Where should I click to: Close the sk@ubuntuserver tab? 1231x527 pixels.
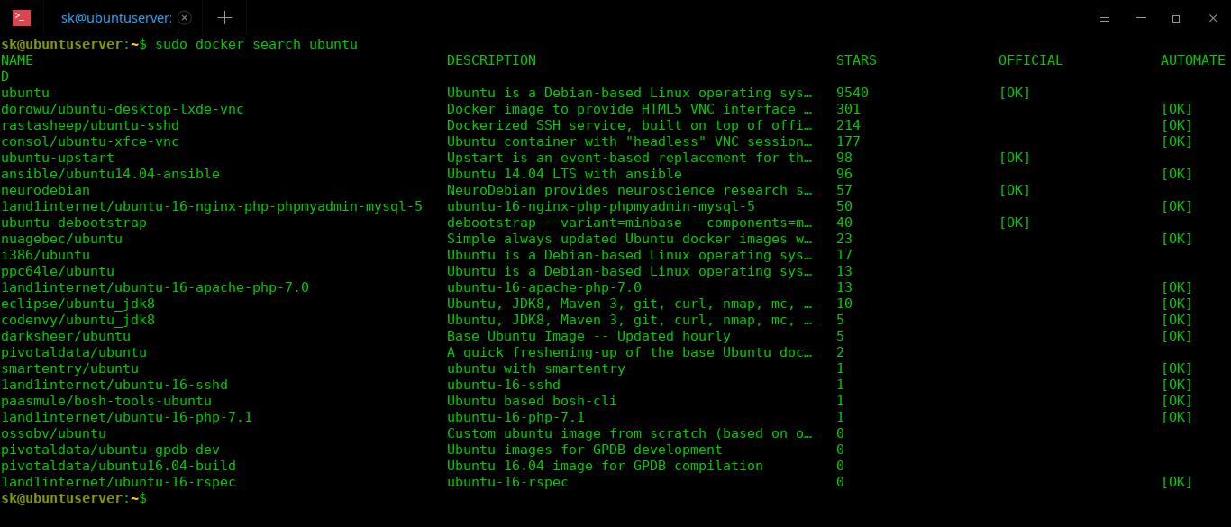pyautogui.click(x=185, y=18)
